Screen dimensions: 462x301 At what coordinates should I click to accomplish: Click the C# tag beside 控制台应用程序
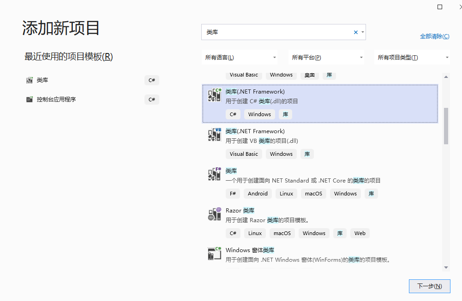pyautogui.click(x=152, y=100)
